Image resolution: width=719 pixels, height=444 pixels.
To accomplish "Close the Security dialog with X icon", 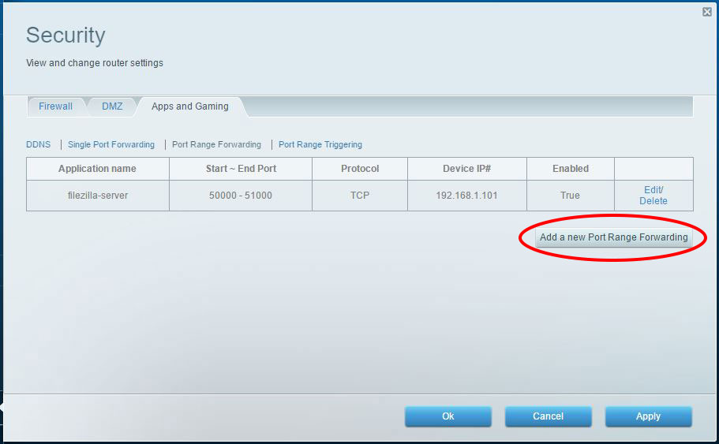I will click(x=706, y=12).
